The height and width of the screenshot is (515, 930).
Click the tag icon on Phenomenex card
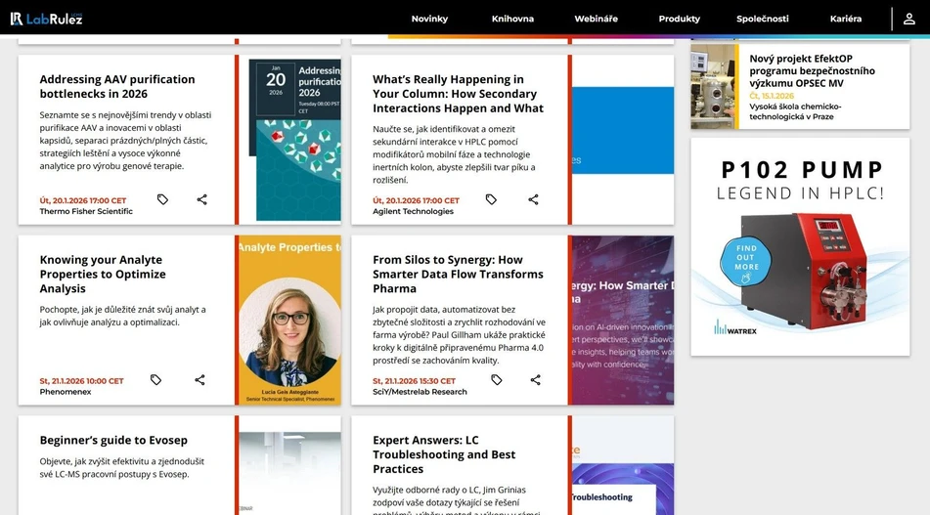click(155, 380)
